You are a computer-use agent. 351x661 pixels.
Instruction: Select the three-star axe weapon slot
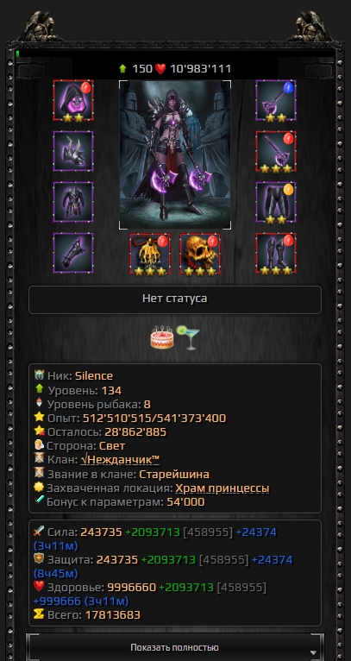point(276,151)
